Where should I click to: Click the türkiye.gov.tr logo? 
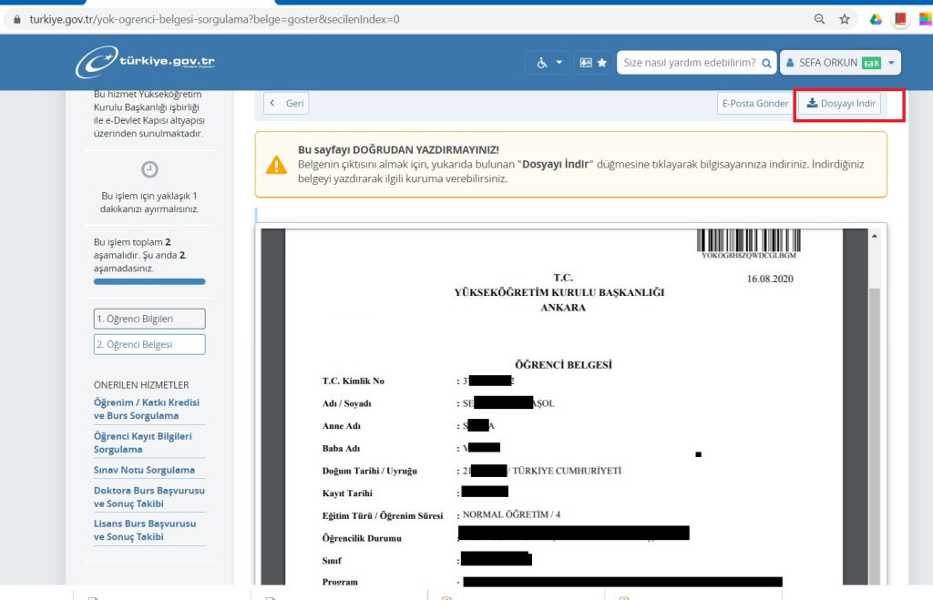(x=146, y=62)
